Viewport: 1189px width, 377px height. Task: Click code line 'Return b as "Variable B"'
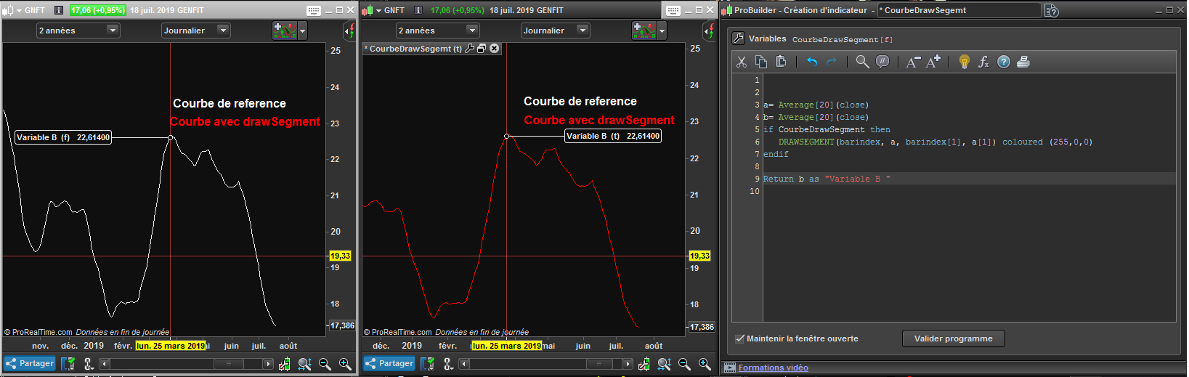827,179
